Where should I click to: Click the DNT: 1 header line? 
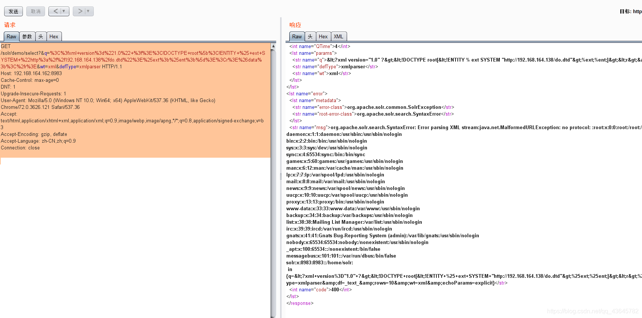(8, 87)
